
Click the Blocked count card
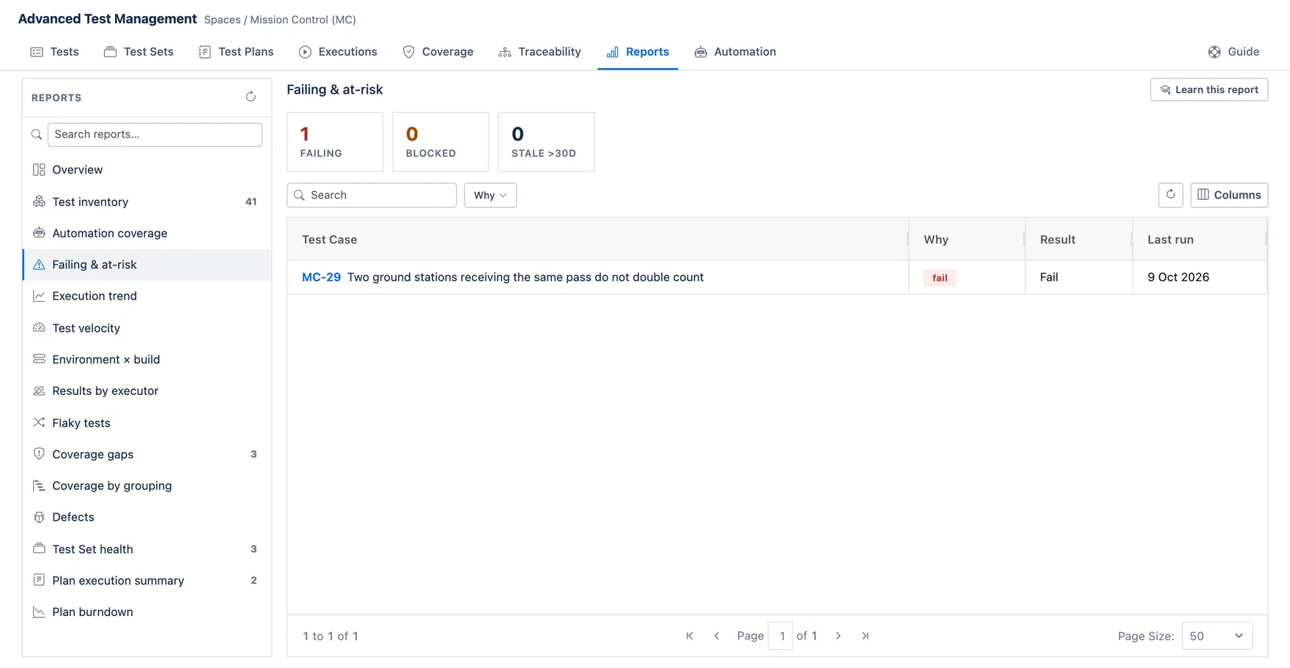click(x=441, y=142)
